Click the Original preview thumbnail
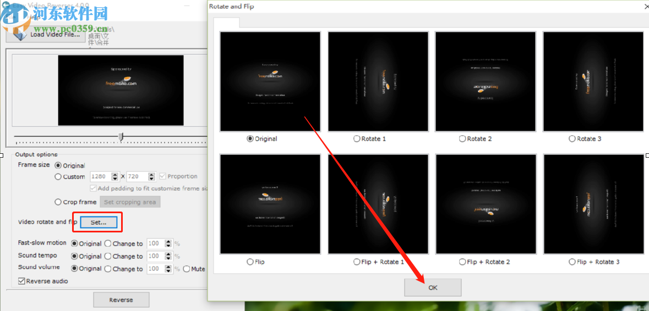Image resolution: width=649 pixels, height=311 pixels. (270, 82)
